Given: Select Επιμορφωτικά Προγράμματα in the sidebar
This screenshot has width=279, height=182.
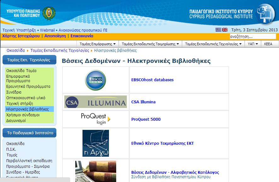Looking at the screenshot, I should [18, 79].
